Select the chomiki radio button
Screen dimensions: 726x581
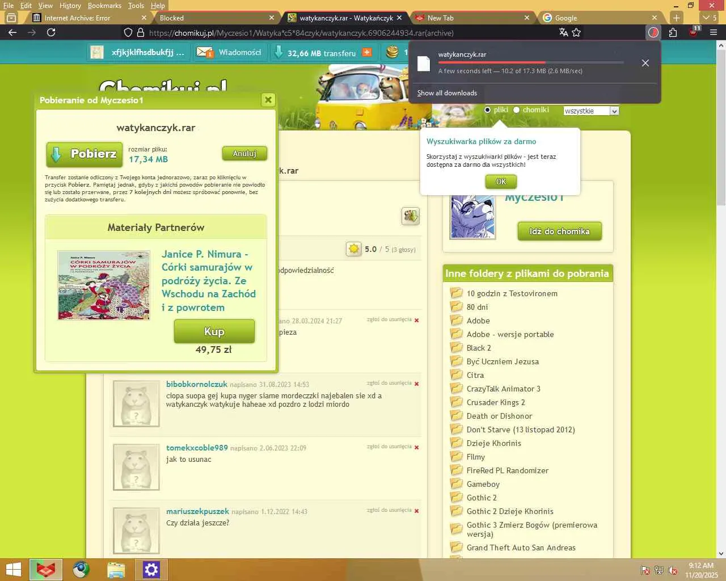[x=517, y=110]
